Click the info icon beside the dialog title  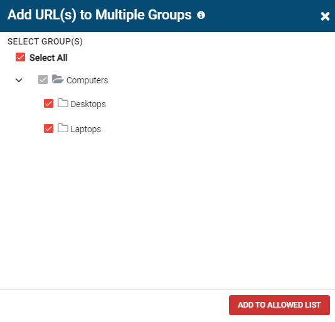point(201,15)
